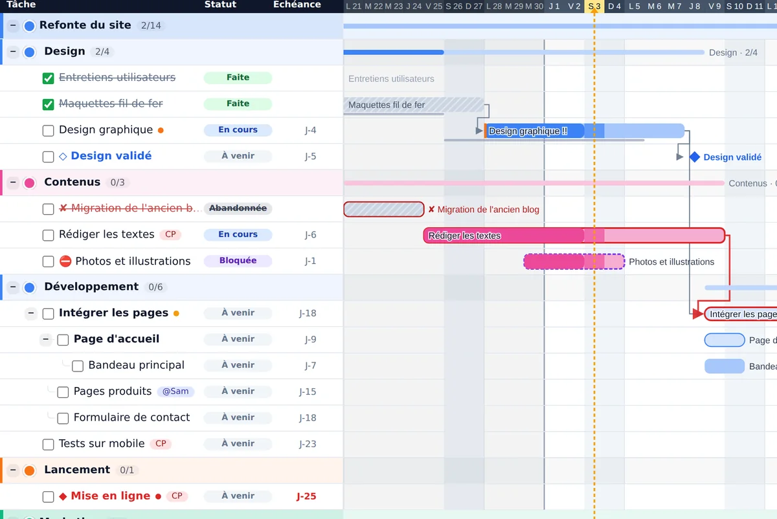
Task: Select today's date S 3 in timeline header
Action: tap(594, 6)
